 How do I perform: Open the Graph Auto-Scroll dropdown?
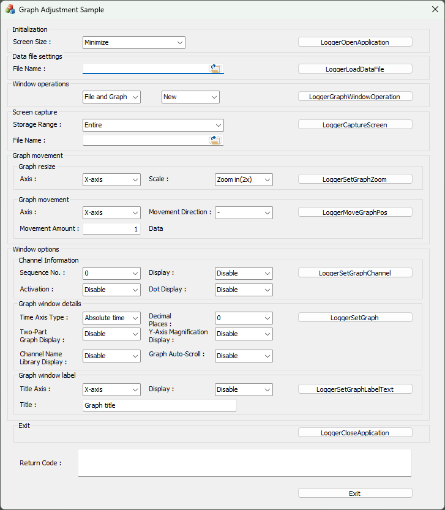click(244, 356)
